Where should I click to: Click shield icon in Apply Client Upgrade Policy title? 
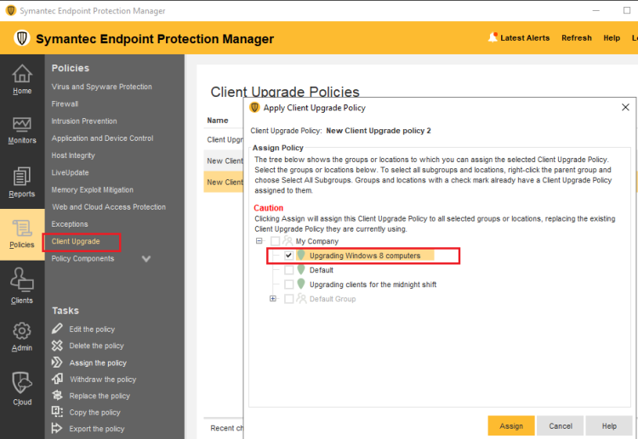pyautogui.click(x=254, y=108)
